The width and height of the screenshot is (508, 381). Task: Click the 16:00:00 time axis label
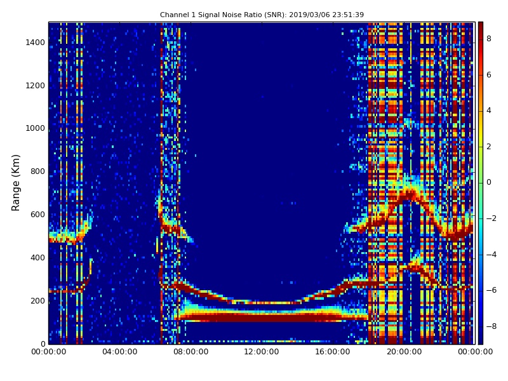[333, 352]
